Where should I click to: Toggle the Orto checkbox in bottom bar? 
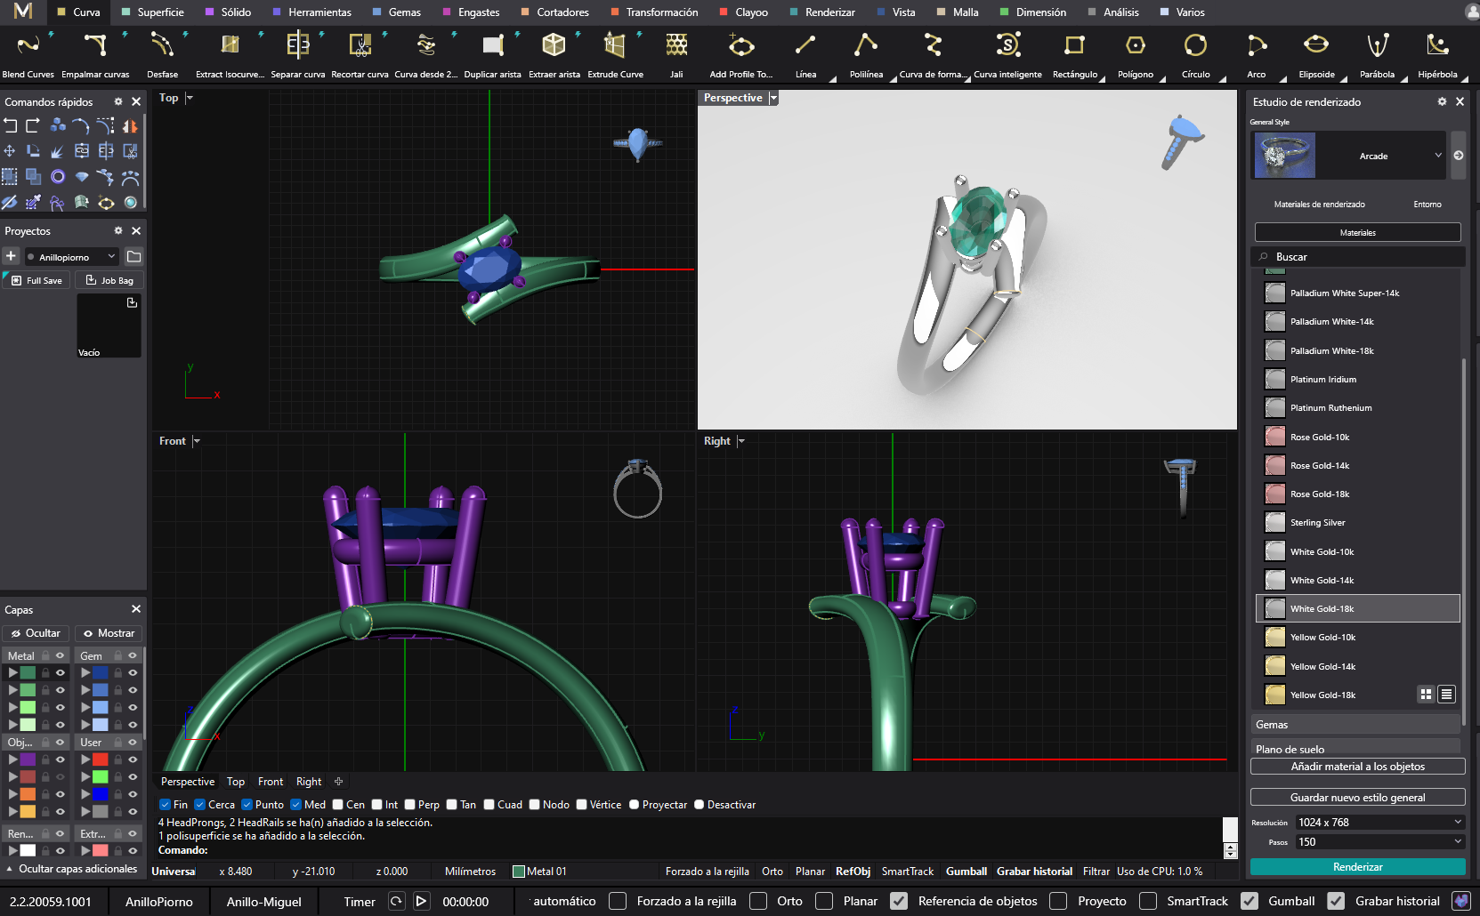pyautogui.click(x=758, y=901)
